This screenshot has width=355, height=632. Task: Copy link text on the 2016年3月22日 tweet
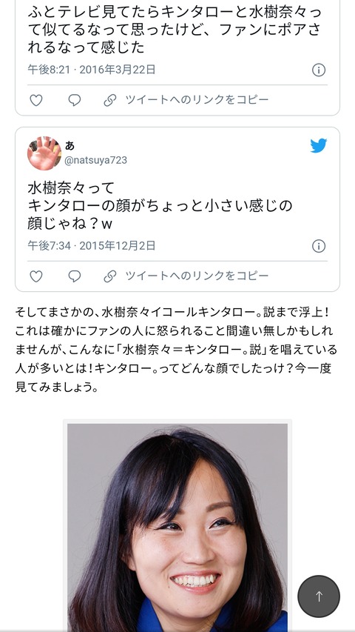click(197, 99)
